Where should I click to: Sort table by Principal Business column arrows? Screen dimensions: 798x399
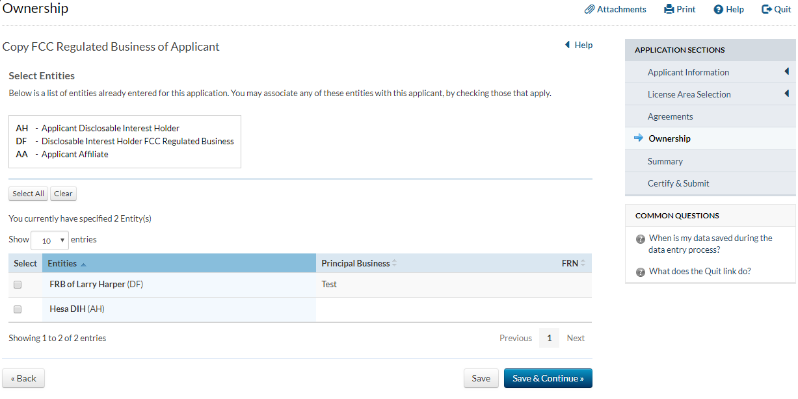pos(394,263)
